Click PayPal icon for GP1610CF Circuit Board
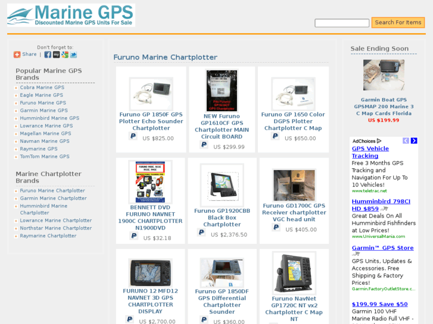Screen dimensions: 433x324 [204, 144]
